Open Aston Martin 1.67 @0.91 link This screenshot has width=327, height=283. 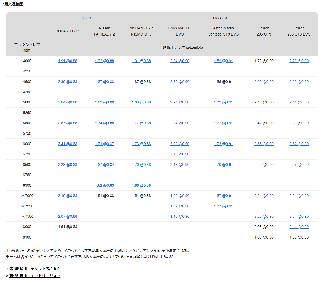[224, 196]
